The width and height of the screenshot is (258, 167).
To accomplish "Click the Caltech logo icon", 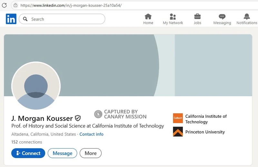I will tap(178, 118).
